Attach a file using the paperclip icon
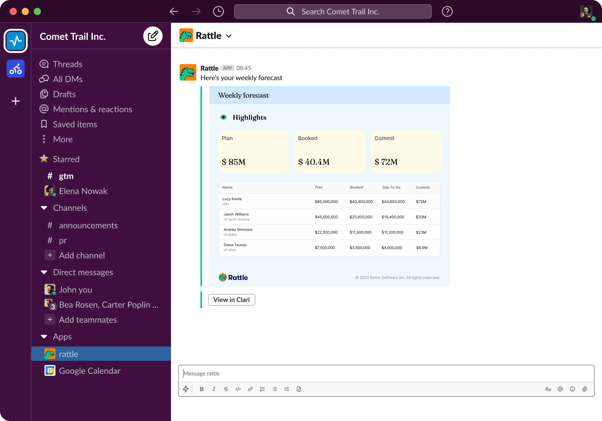The image size is (602, 421). [584, 389]
